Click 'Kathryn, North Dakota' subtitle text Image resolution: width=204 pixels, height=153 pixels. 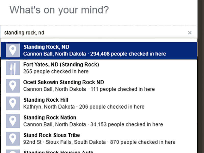49,107
